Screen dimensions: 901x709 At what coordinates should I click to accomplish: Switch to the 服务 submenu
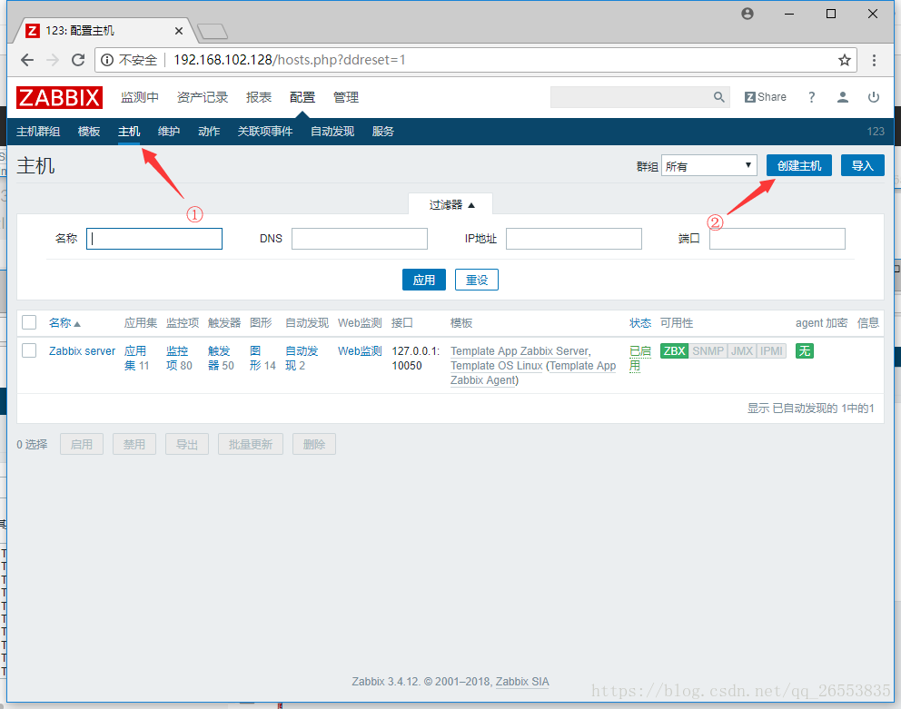[x=383, y=132]
